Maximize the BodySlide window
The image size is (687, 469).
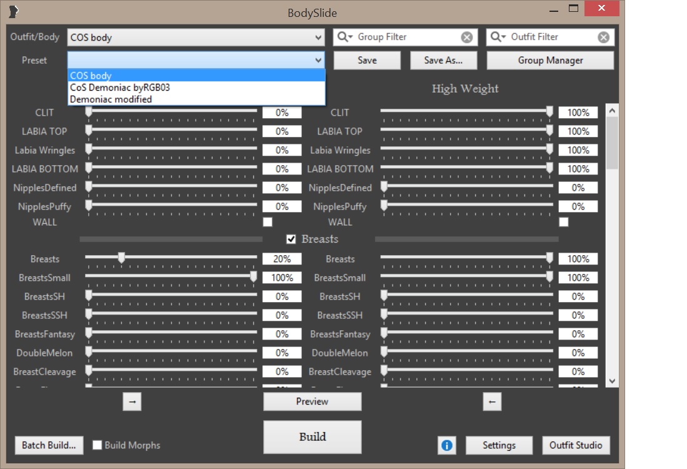point(573,8)
